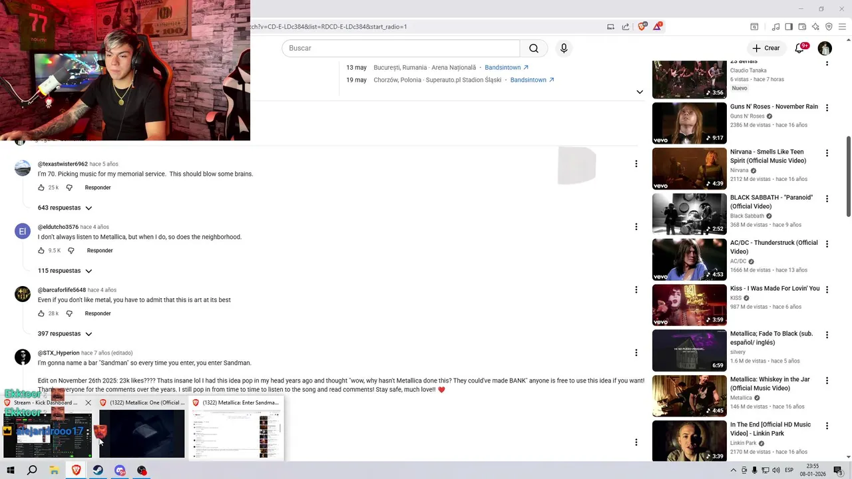Viewport: 852px width, 479px height.
Task: Click Responder under eldutcho3576 comment
Action: tap(100, 251)
